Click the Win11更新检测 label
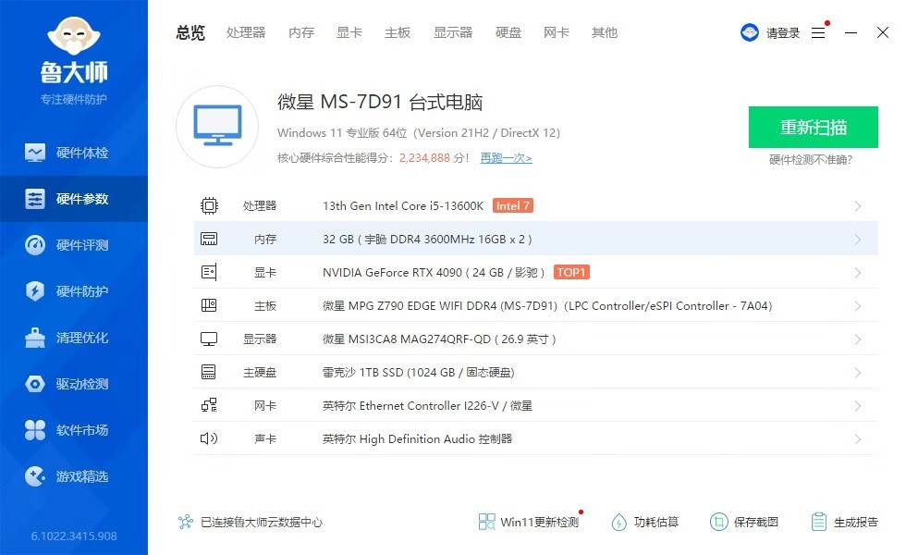This screenshot has width=906, height=555. 539,522
